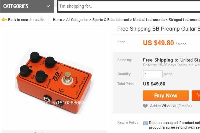Screen dimensions: 200x133
Task: Click the shopping cart icon button
Action: [196, 95]
